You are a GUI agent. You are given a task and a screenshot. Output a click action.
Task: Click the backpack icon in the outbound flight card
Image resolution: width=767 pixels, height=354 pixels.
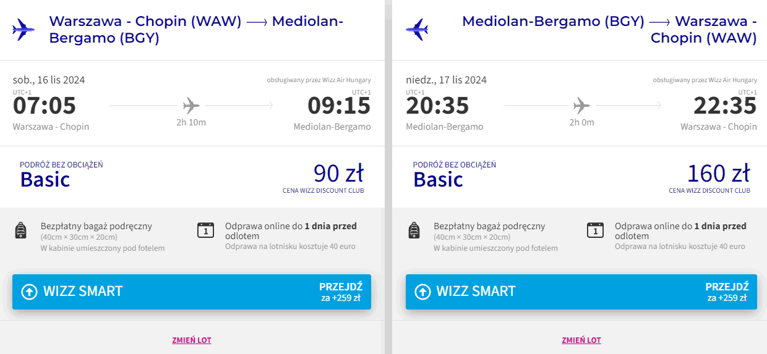[x=20, y=230]
